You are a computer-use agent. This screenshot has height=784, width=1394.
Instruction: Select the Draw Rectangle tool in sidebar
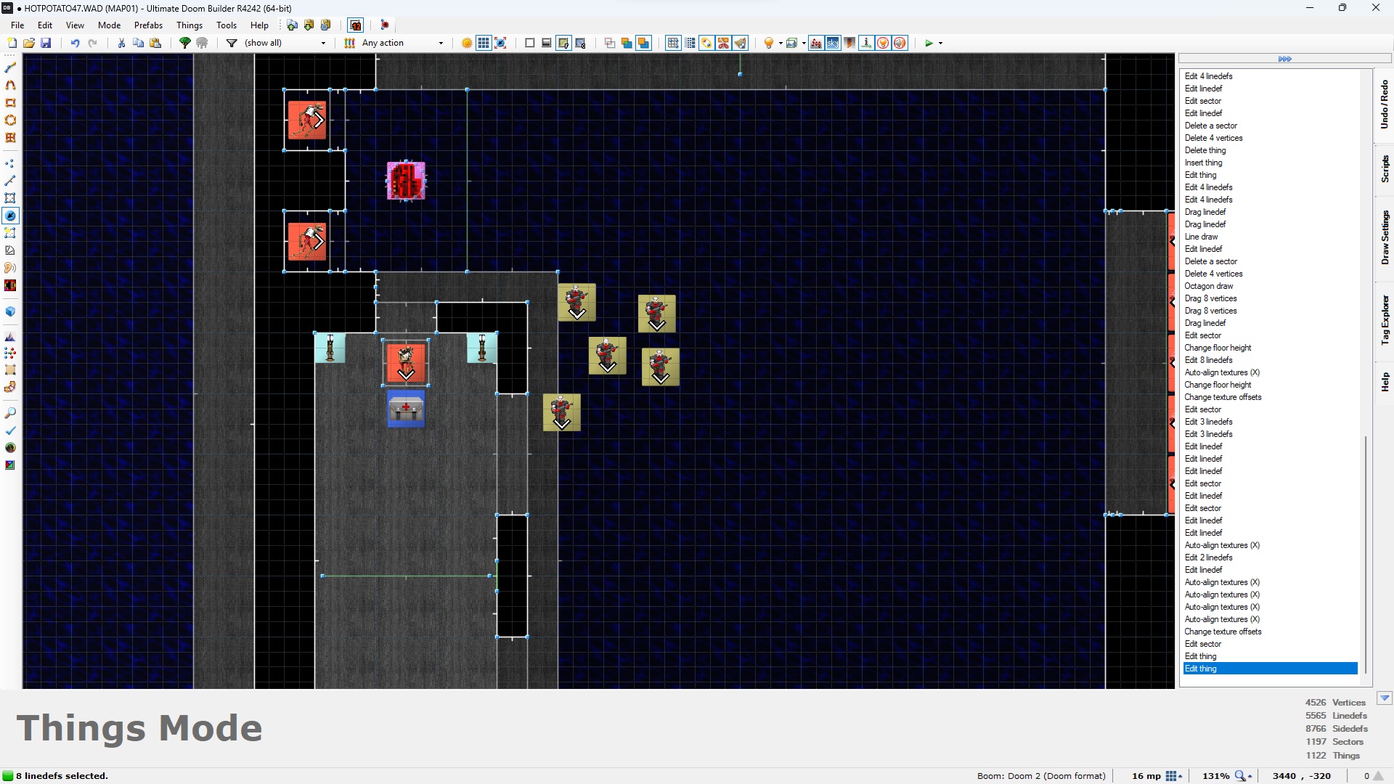tap(10, 102)
